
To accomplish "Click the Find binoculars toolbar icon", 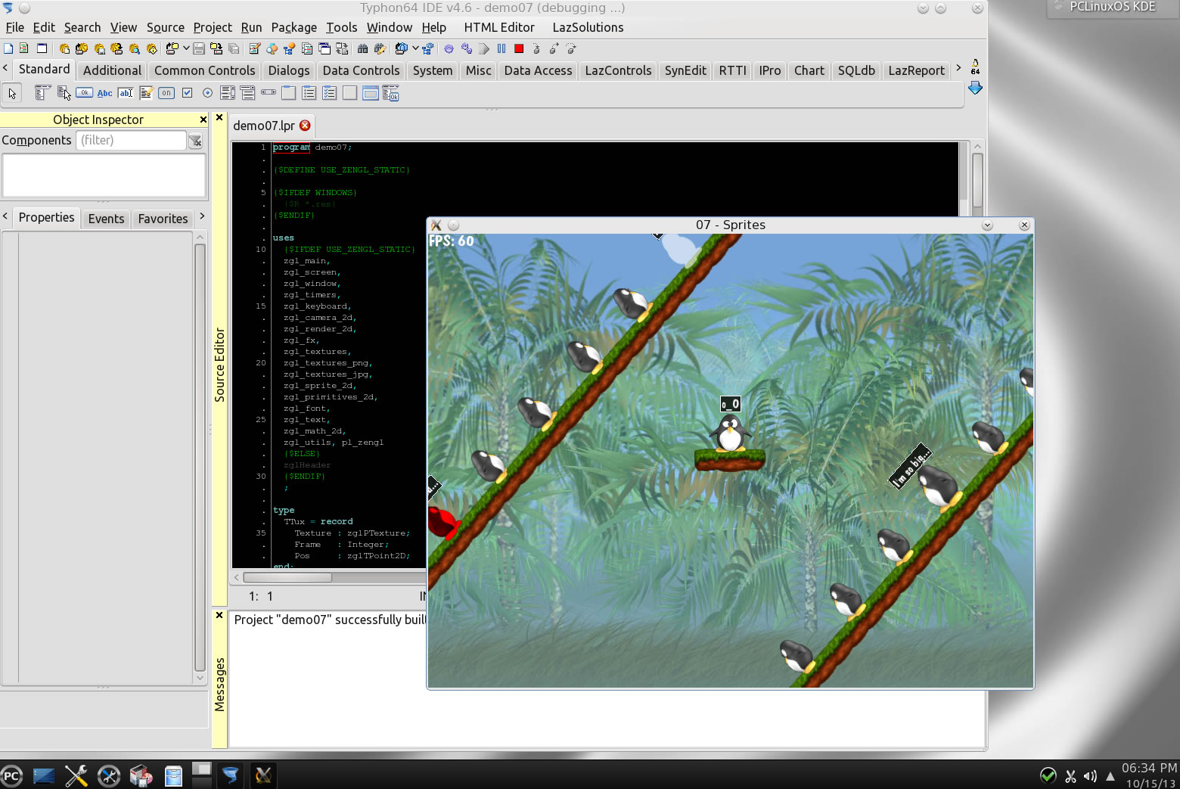I will (362, 48).
